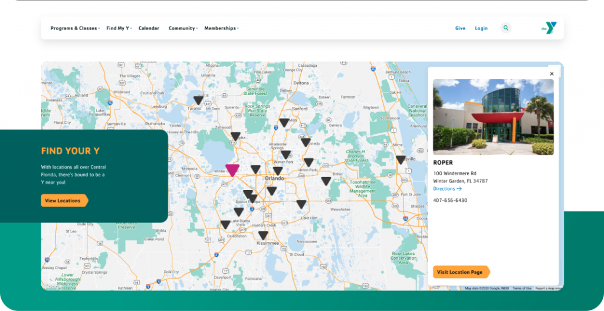Click the Login link in header
604x311 pixels.
click(x=481, y=28)
